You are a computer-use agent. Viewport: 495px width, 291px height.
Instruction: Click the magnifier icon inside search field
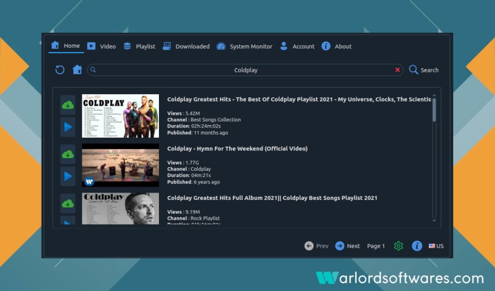[93, 69]
